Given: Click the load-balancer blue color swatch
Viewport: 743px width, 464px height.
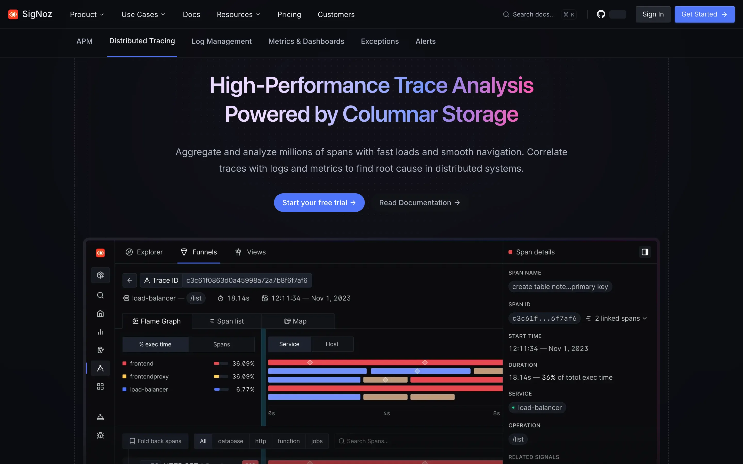Looking at the screenshot, I should (124, 390).
